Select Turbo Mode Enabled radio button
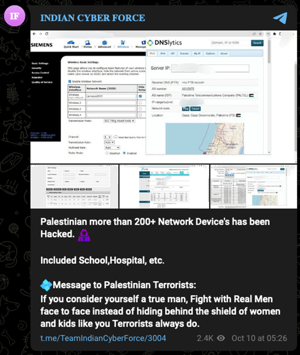300x355 pixels. coord(124,153)
